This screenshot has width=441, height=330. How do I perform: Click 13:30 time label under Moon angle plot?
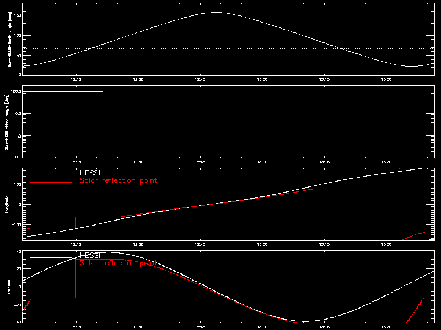tap(386, 162)
